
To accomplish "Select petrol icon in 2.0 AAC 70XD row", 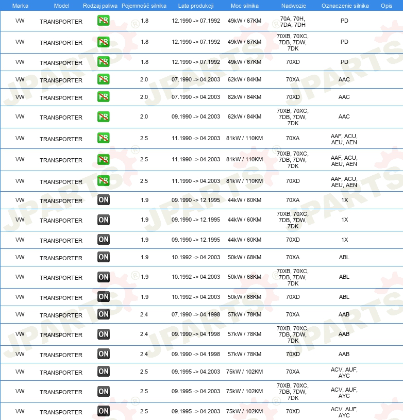I will coord(104,97).
